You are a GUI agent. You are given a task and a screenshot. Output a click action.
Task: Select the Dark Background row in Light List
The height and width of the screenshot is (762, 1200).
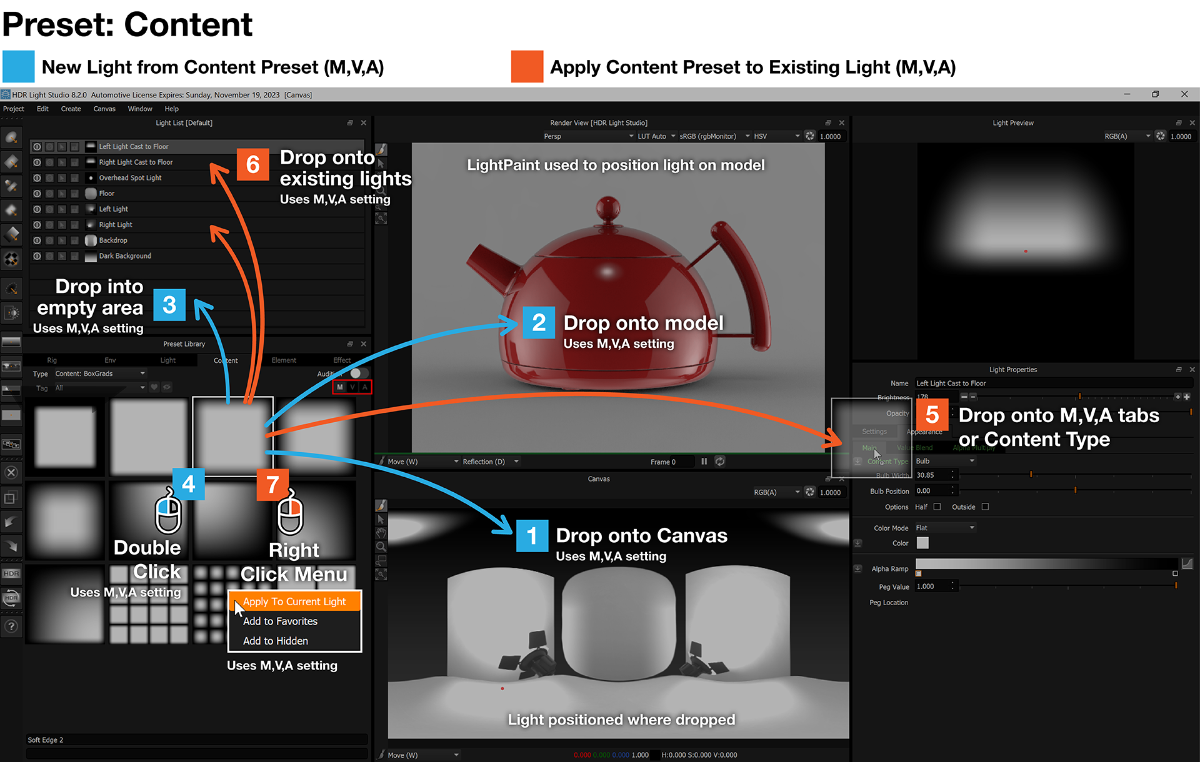[197, 256]
